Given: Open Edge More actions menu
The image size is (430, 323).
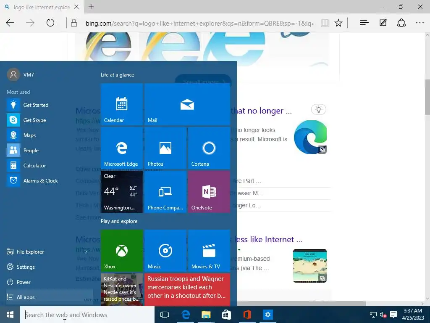Looking at the screenshot, I should click(x=420, y=23).
